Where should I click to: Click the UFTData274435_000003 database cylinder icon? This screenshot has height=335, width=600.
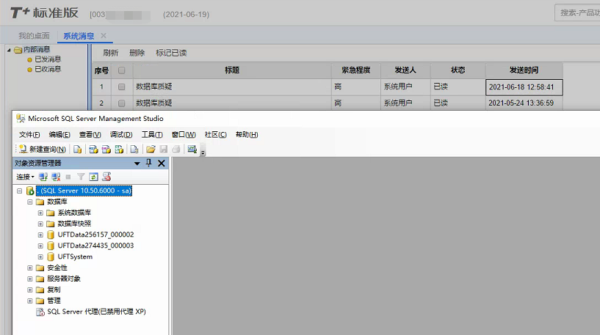pyautogui.click(x=51, y=246)
